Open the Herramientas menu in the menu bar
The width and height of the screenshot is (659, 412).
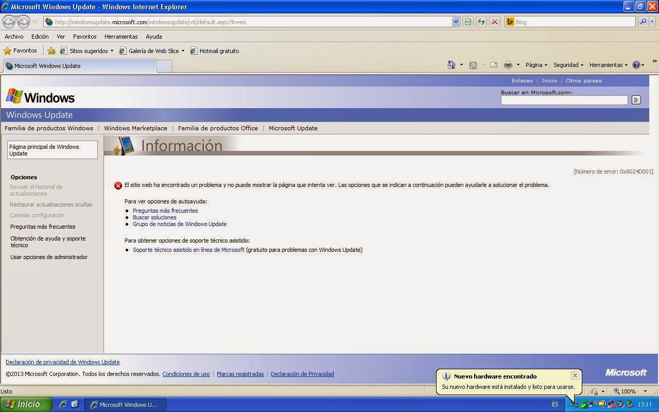[121, 37]
